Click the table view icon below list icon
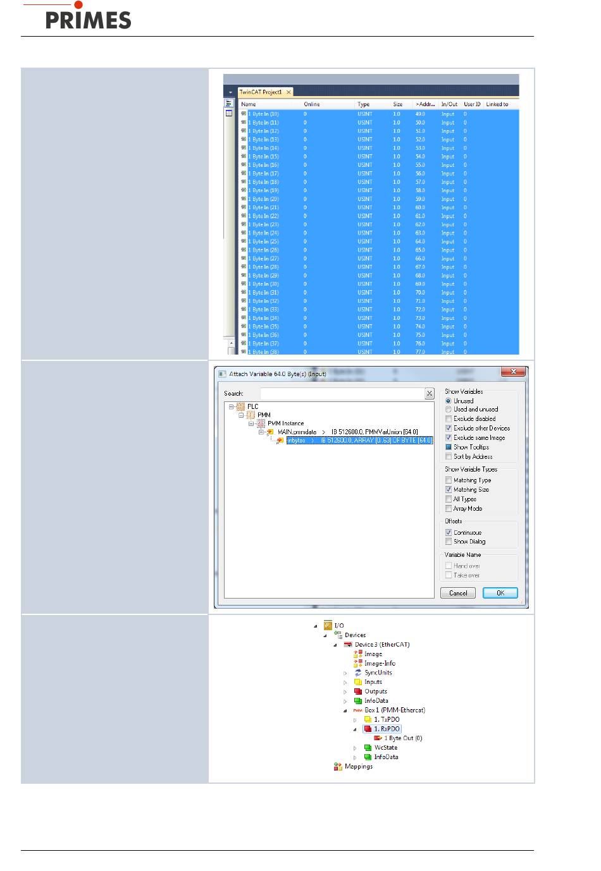 pos(229,113)
